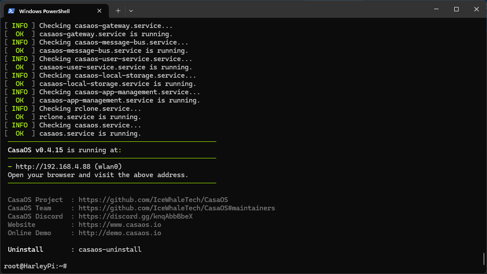Expand the new tab profile dropdown chevron
This screenshot has width=487, height=274.
[131, 10]
